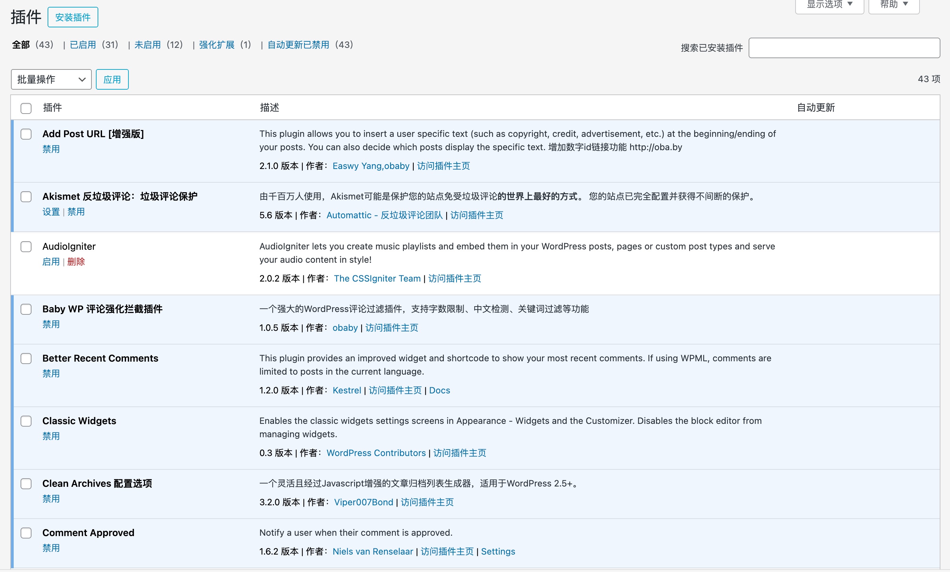Switch to the 未启用 filter
This screenshot has height=572, width=950.
(x=147, y=45)
